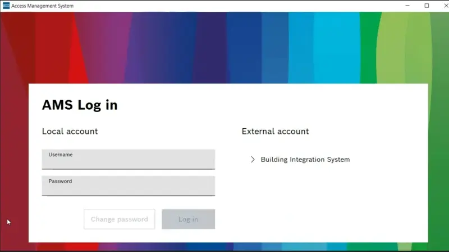Focus the Password input field
Screen dimensions: 449x252
[x=128, y=189]
